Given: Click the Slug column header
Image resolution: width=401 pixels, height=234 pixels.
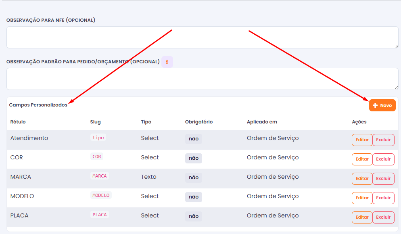Looking at the screenshot, I should coord(95,122).
